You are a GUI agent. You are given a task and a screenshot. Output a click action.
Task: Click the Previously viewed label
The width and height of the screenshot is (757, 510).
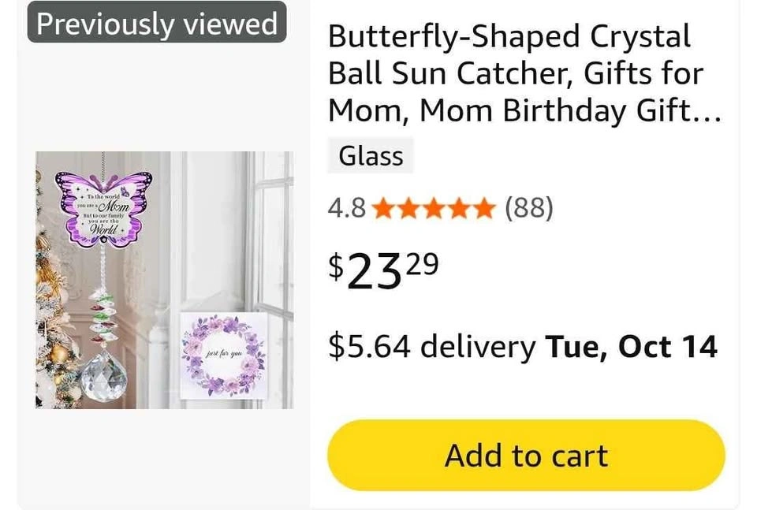coord(157,24)
